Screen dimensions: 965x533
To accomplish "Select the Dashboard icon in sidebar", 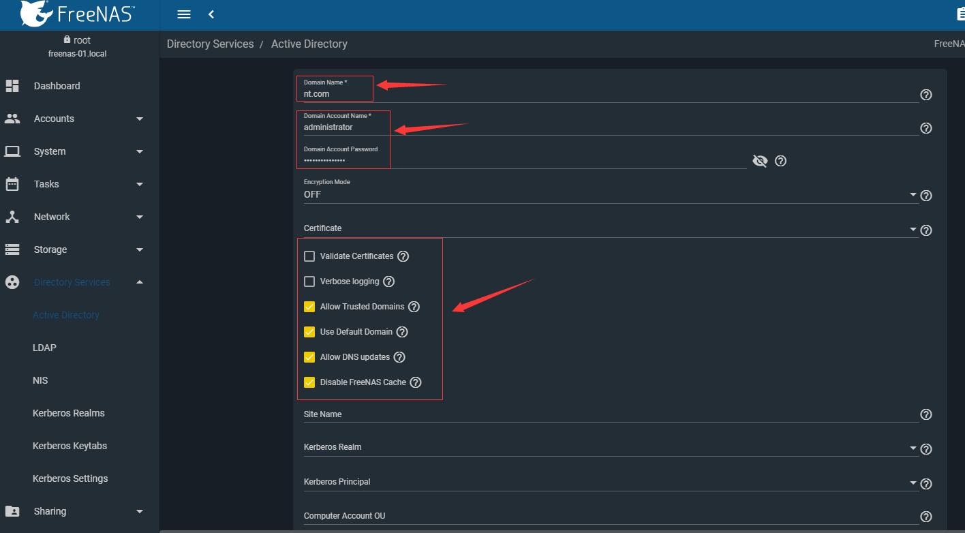I will click(x=13, y=85).
